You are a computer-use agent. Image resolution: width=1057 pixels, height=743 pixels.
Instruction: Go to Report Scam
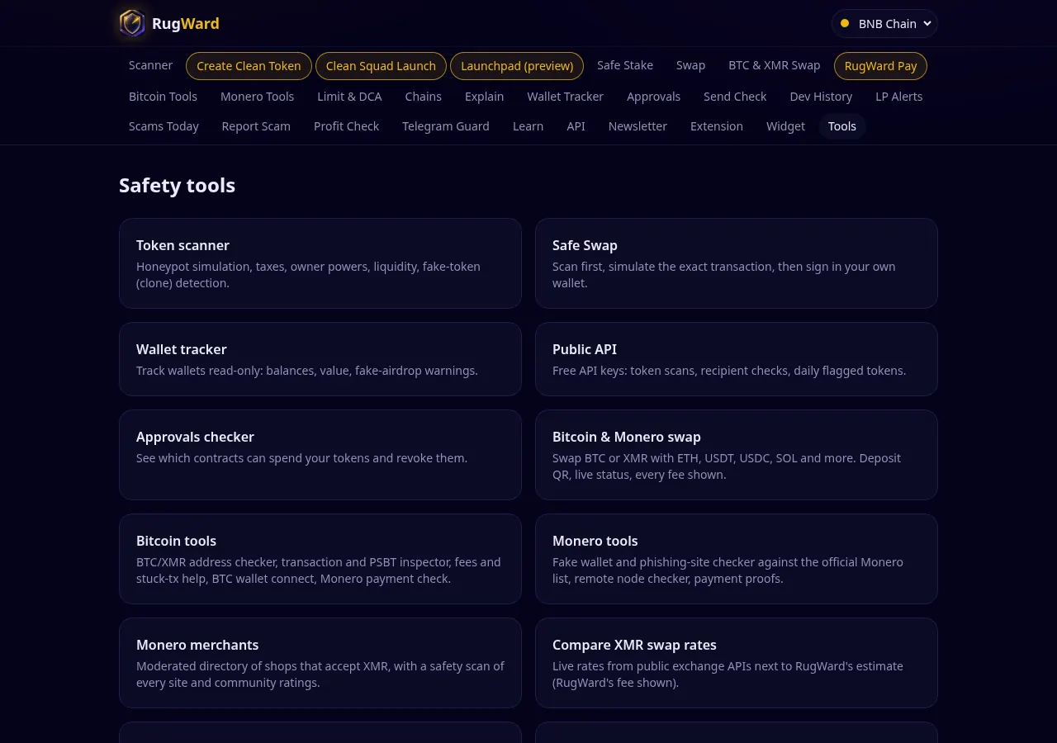click(x=256, y=126)
